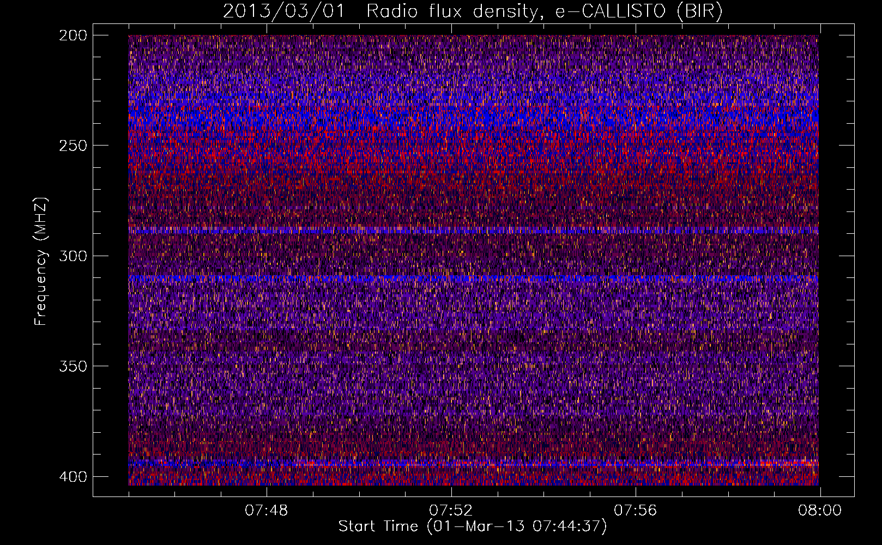This screenshot has height=545, width=882.
Task: Click the "Start Time (01-Mar-13 07:44:37)" label
Action: click(x=473, y=526)
